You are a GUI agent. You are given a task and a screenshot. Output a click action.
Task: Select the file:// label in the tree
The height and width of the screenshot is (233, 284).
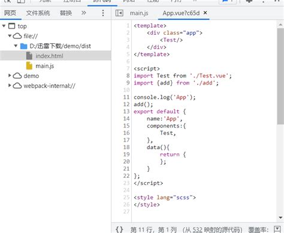31,36
